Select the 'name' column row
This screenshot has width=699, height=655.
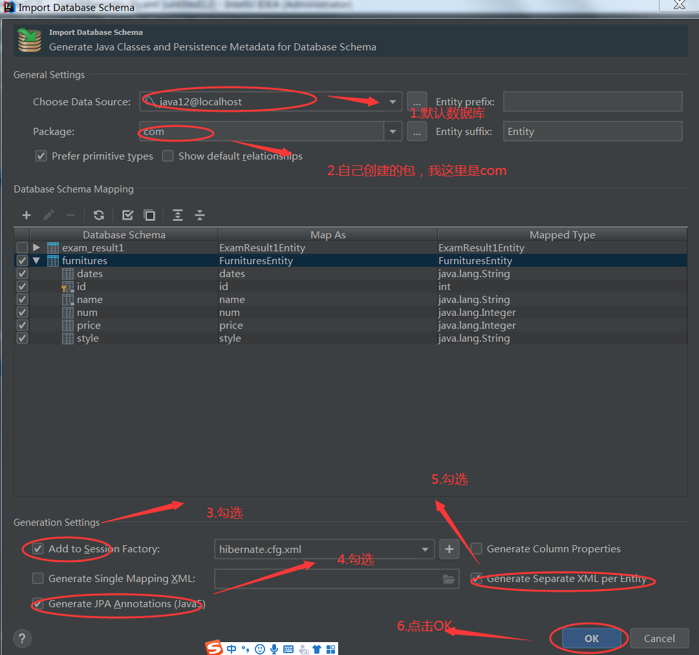[350, 300]
